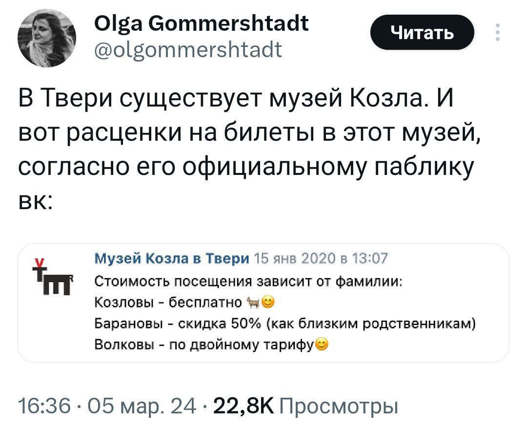This screenshot has width=527, height=429.
Task: Open Olga Gommershtadt's profile avatar
Action: [47, 38]
